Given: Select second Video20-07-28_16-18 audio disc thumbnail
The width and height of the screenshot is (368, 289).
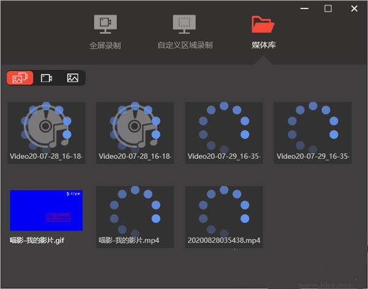Looking at the screenshot, I should pos(135,133).
